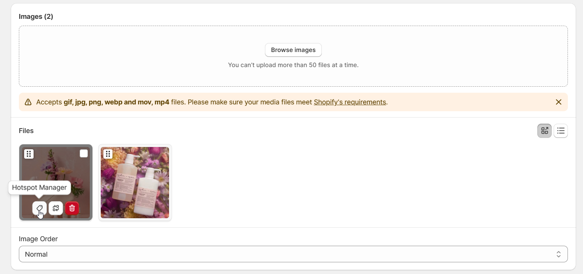583x274 pixels.
Task: Click the Files section heading
Action: (26, 131)
